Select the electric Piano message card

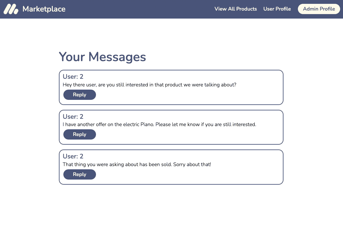[x=171, y=127]
